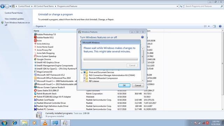224x126 pixels.
Task: Click the back navigation arrow
Action: pos(2,6)
